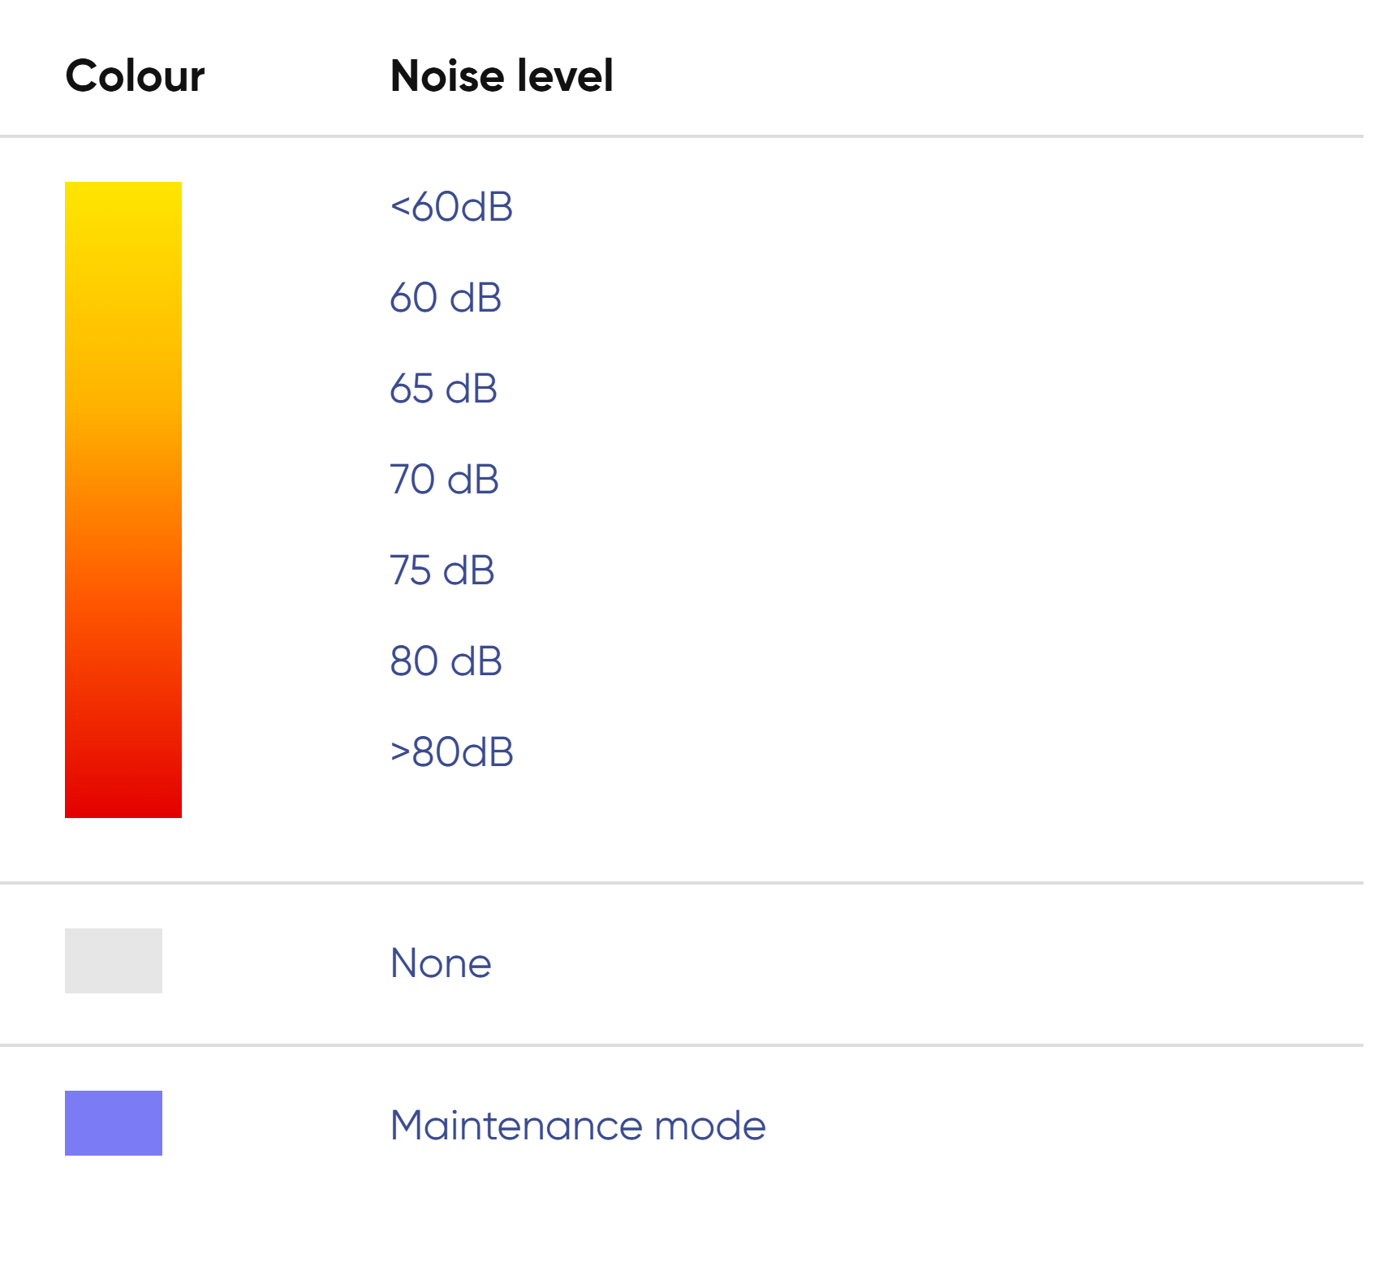Click the divider line above the None row
Image resolution: width=1396 pixels, height=1266 pixels.
[682, 883]
